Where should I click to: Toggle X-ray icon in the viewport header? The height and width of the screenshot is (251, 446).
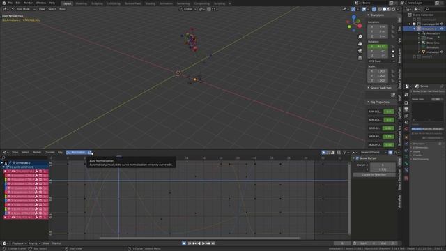tap(374, 9)
